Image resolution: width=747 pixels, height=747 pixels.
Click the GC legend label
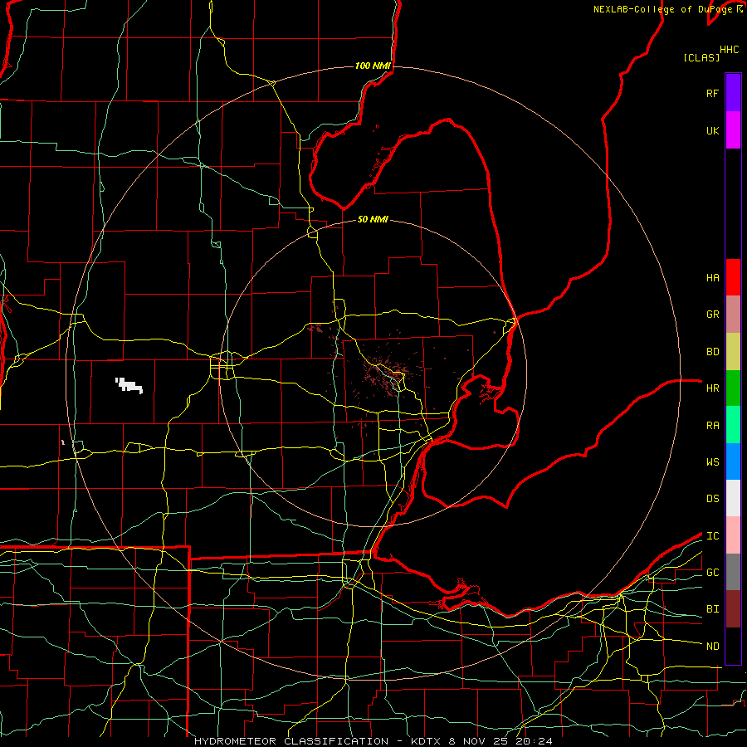click(712, 573)
